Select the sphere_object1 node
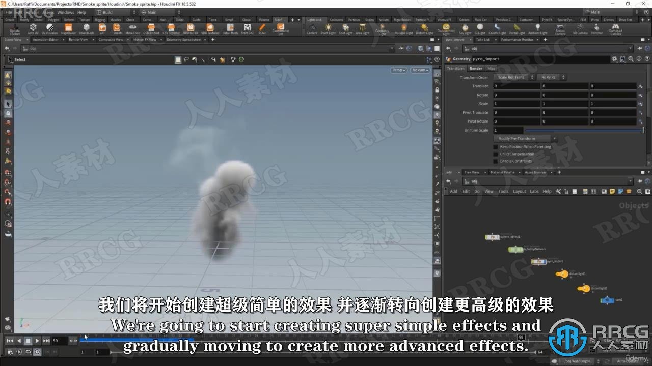The height and width of the screenshot is (366, 652). (x=493, y=237)
